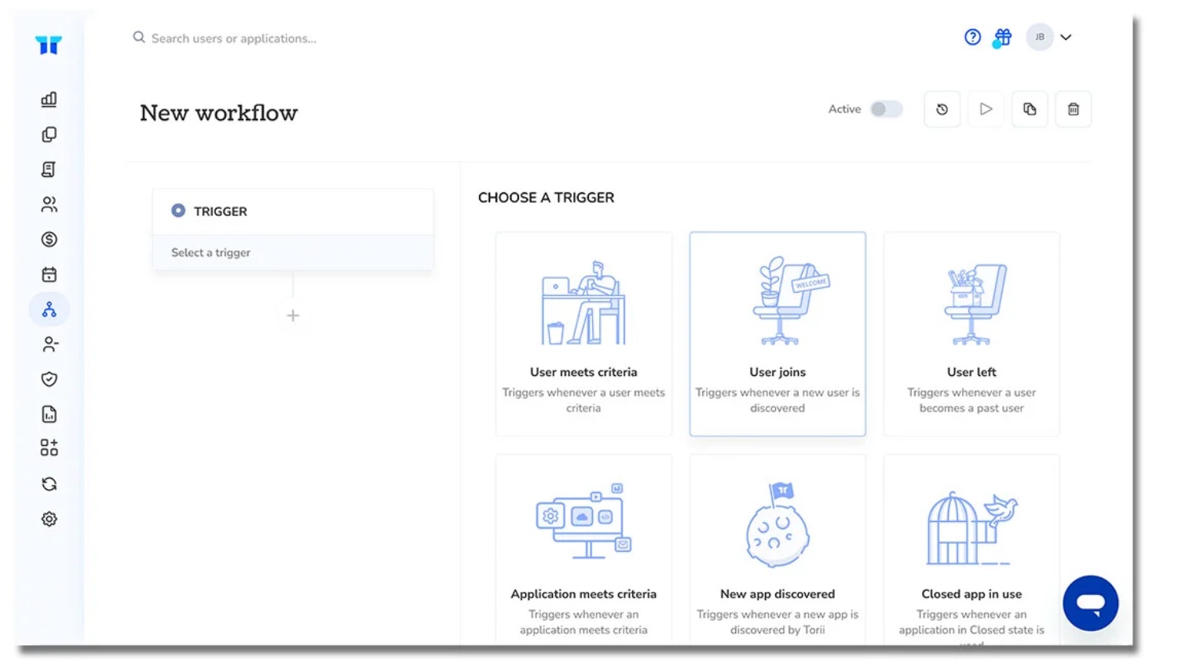Viewport: 1178px width, 668px height.
Task: Delete the workflow via the trash icon
Action: [1074, 109]
